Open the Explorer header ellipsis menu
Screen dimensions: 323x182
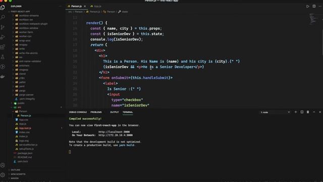tap(60, 7)
